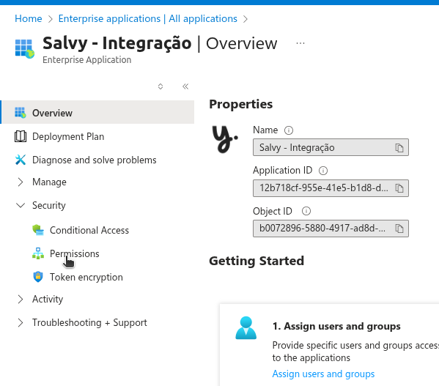This screenshot has width=439, height=386.
Task: Click the Security section label
Action: [x=48, y=205]
